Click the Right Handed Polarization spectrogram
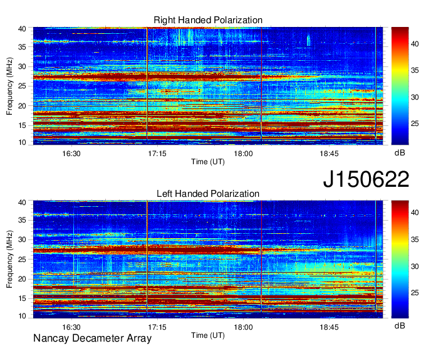 tap(208, 86)
